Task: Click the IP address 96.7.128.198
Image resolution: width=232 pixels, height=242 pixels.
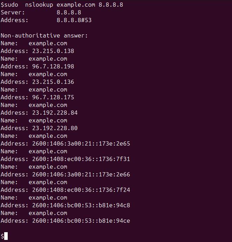Action: pos(53,66)
